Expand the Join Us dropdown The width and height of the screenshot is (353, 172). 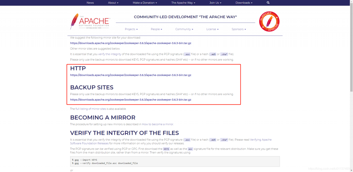215,3
